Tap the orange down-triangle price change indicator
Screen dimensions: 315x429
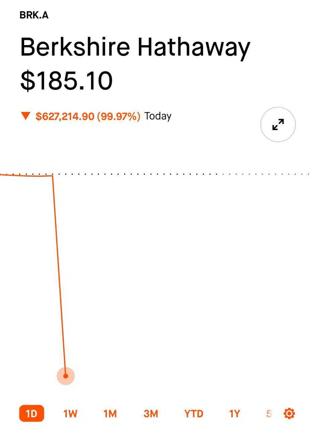click(x=25, y=116)
